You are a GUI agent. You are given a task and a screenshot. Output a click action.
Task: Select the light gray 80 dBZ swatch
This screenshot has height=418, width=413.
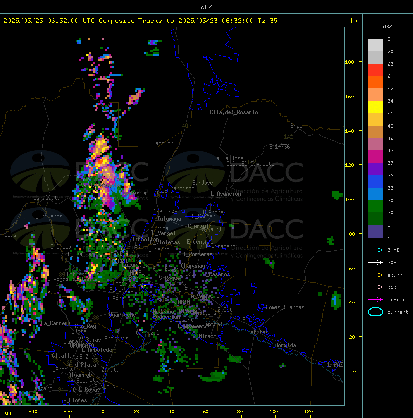tap(375, 45)
